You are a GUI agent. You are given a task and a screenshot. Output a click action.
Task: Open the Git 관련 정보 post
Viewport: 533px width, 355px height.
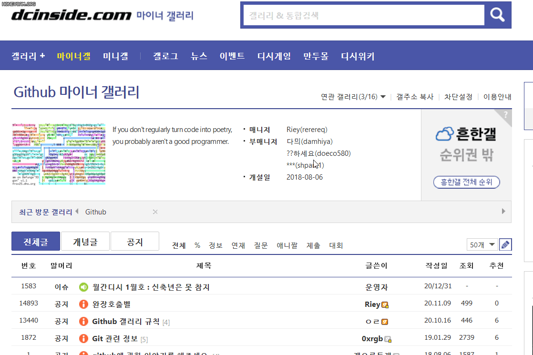[115, 338]
